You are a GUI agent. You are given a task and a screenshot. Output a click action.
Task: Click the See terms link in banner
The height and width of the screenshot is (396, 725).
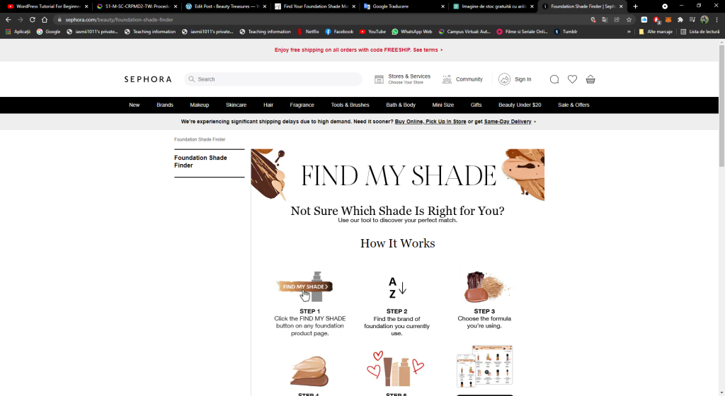[x=426, y=49]
